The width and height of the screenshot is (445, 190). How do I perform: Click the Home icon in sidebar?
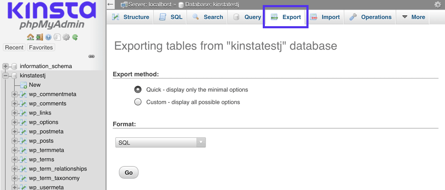(x=30, y=37)
